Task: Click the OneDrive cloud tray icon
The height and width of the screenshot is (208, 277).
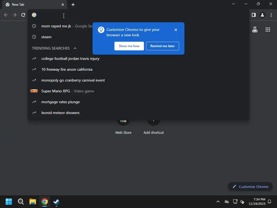Action: (227, 201)
